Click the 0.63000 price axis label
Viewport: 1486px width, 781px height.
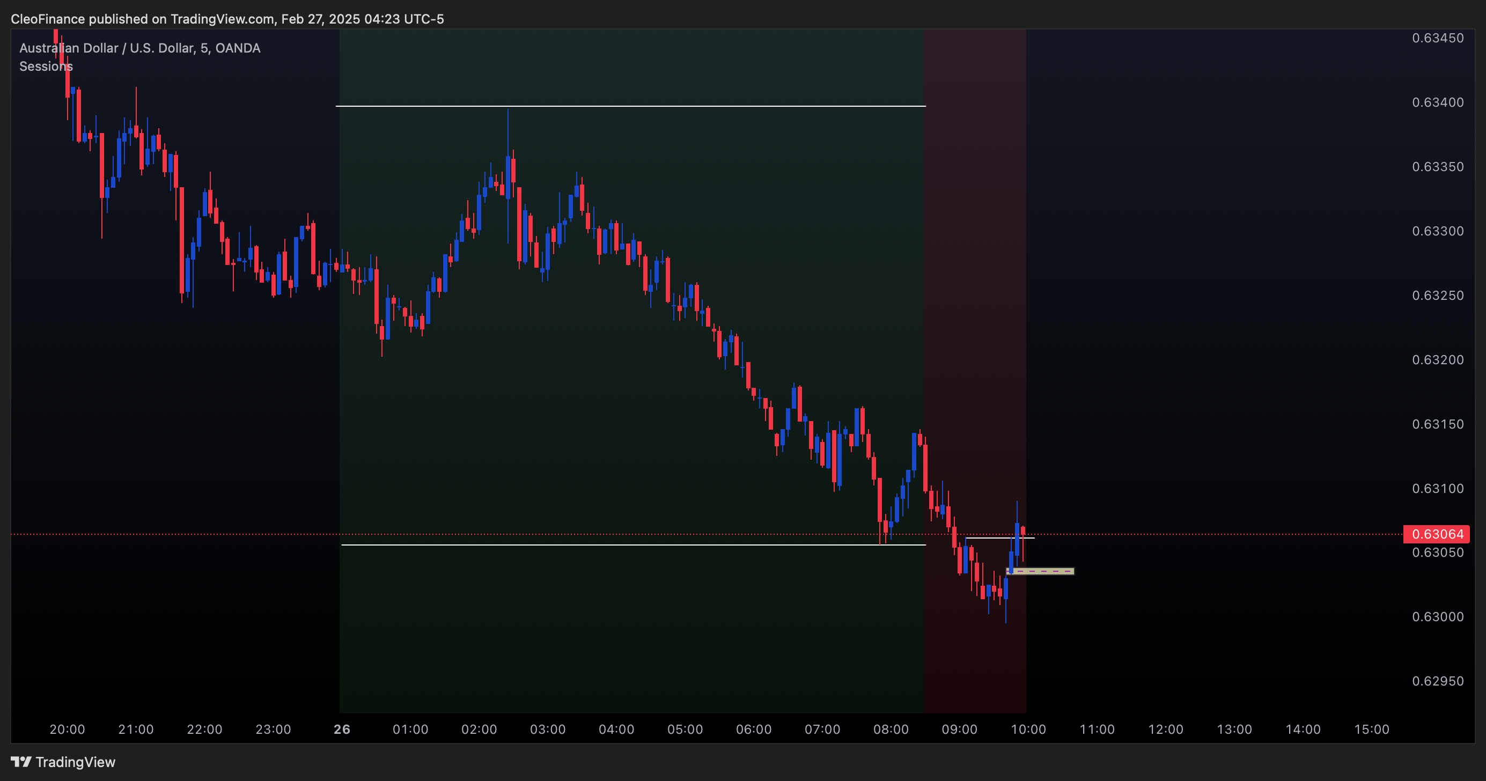[1438, 617]
